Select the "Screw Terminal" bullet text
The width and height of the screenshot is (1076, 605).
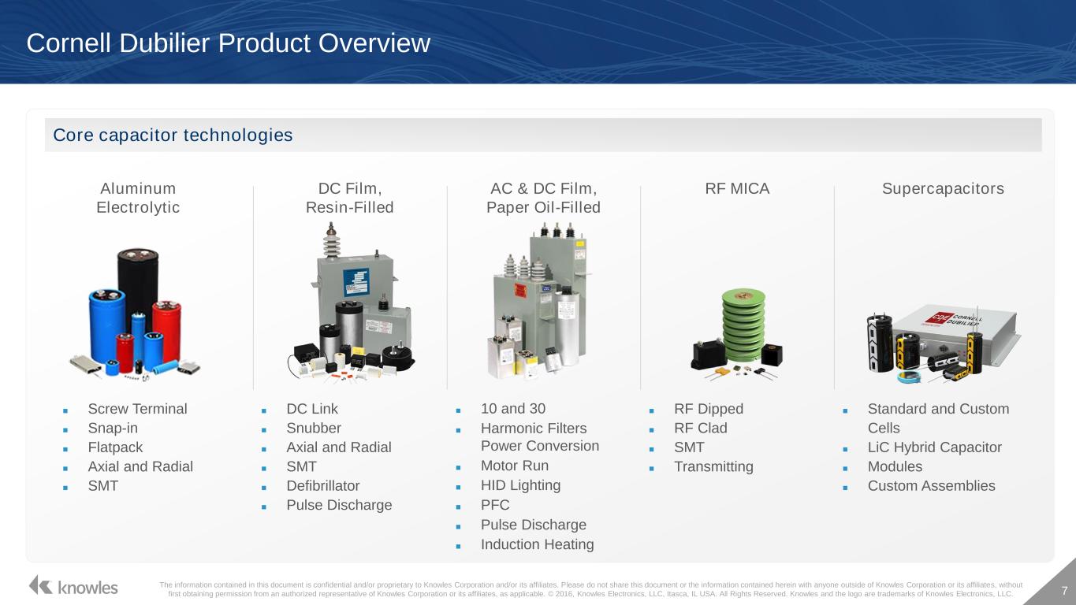138,409
